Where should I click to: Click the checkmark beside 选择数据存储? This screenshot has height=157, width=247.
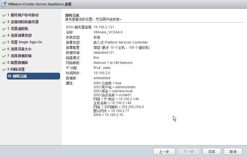pos(4,56)
